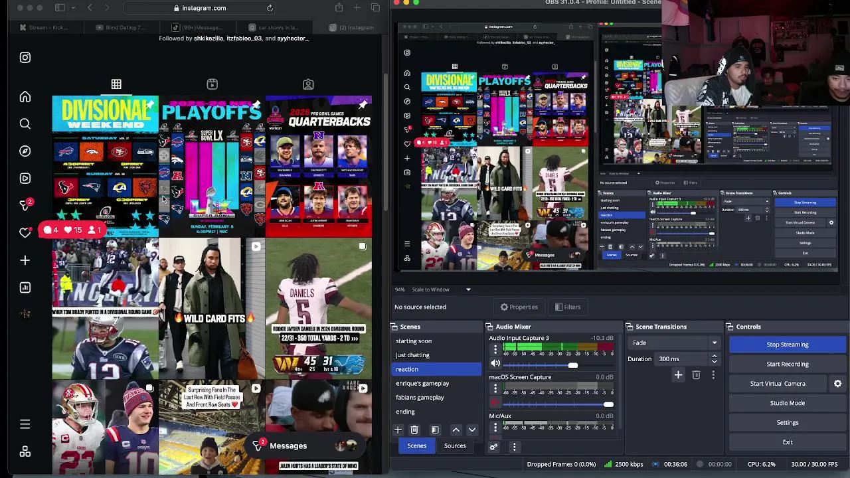Image resolution: width=850 pixels, height=478 pixels.
Task: Toggle the Safari sidebar
Action: pyautogui.click(x=60, y=8)
